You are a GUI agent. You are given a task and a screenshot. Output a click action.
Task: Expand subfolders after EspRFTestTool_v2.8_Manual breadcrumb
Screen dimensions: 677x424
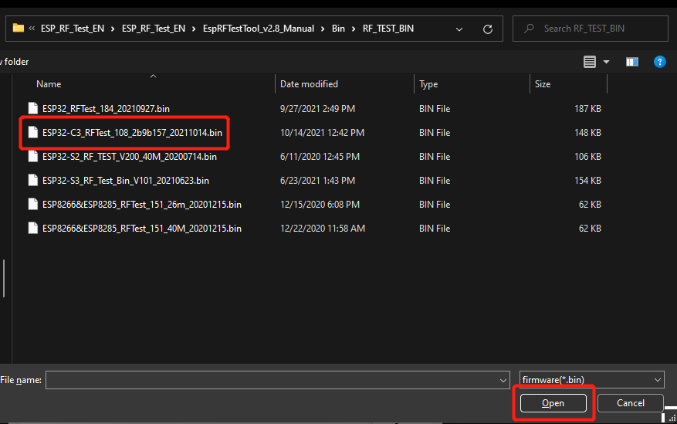pos(323,29)
